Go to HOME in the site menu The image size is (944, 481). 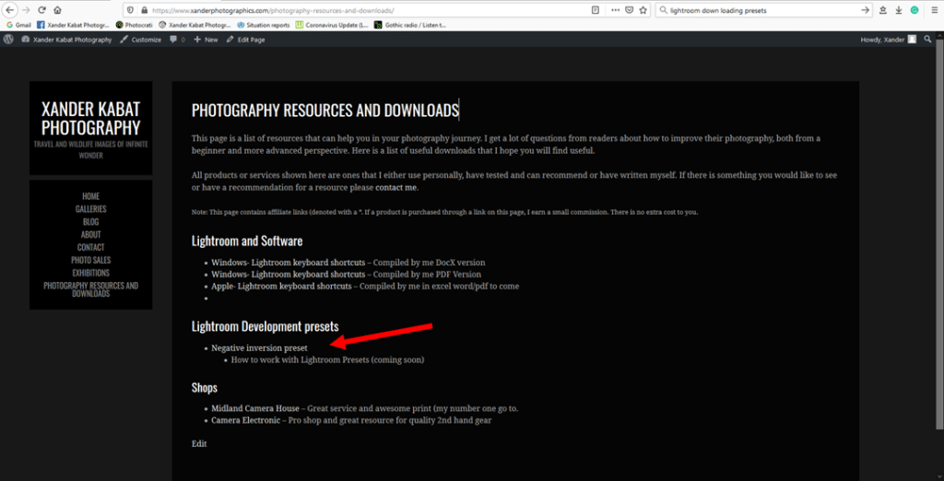point(91,196)
